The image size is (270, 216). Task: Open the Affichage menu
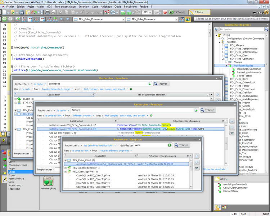[106, 6]
